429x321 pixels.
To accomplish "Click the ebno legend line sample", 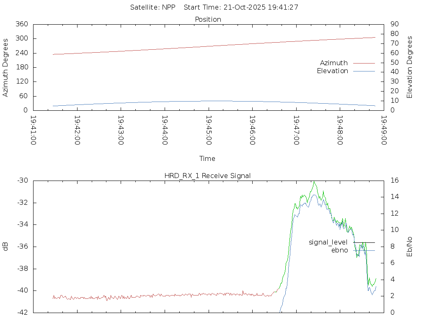I will 364,250.
